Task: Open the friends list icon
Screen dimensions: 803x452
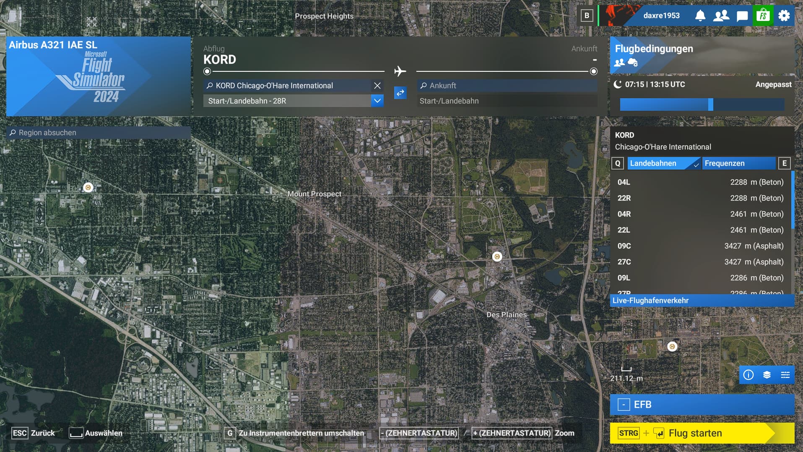Action: (x=721, y=16)
